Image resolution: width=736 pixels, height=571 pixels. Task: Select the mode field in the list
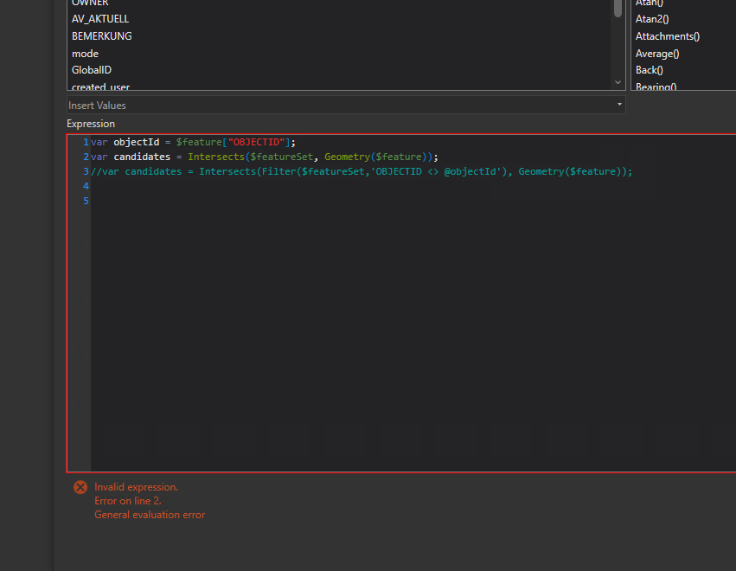pyautogui.click(x=85, y=54)
